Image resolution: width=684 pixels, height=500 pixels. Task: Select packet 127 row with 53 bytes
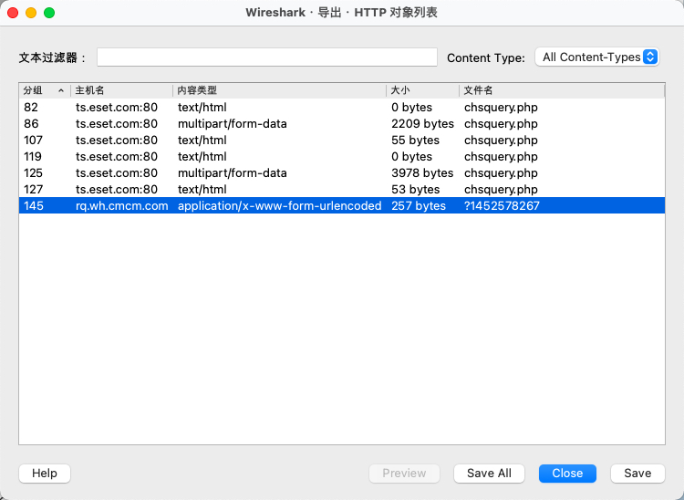click(274, 190)
